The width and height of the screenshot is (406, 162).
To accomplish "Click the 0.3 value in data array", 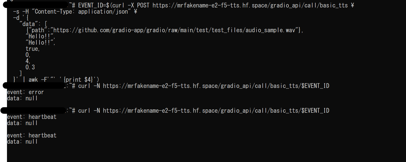I will 30,67.
